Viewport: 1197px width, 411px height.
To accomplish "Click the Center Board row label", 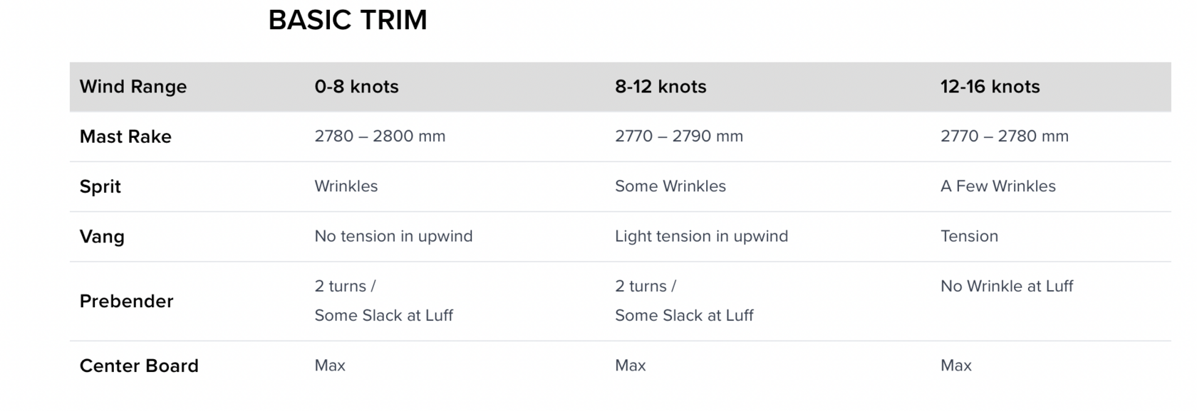I will point(139,365).
